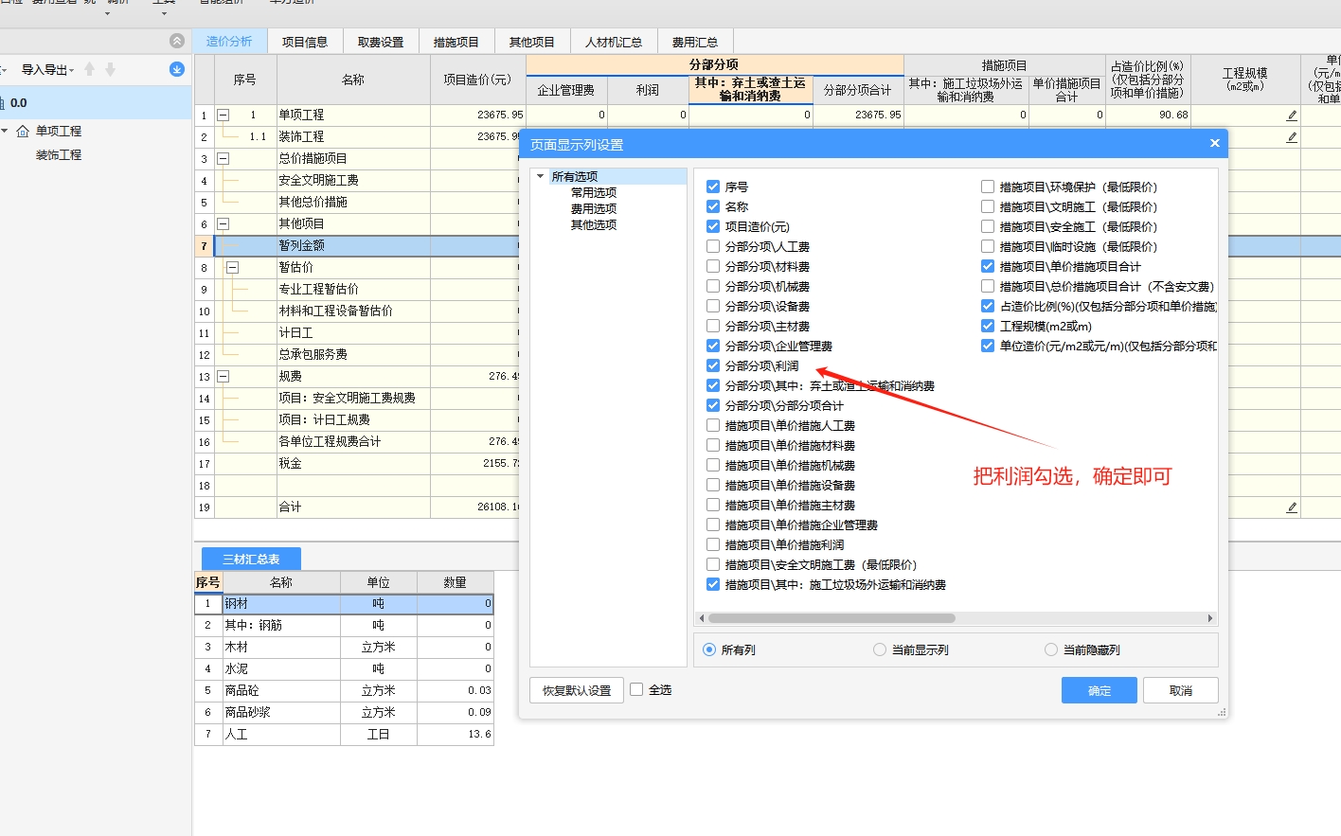
Task: Click the 暂列金额 row cell
Action: click(353, 246)
